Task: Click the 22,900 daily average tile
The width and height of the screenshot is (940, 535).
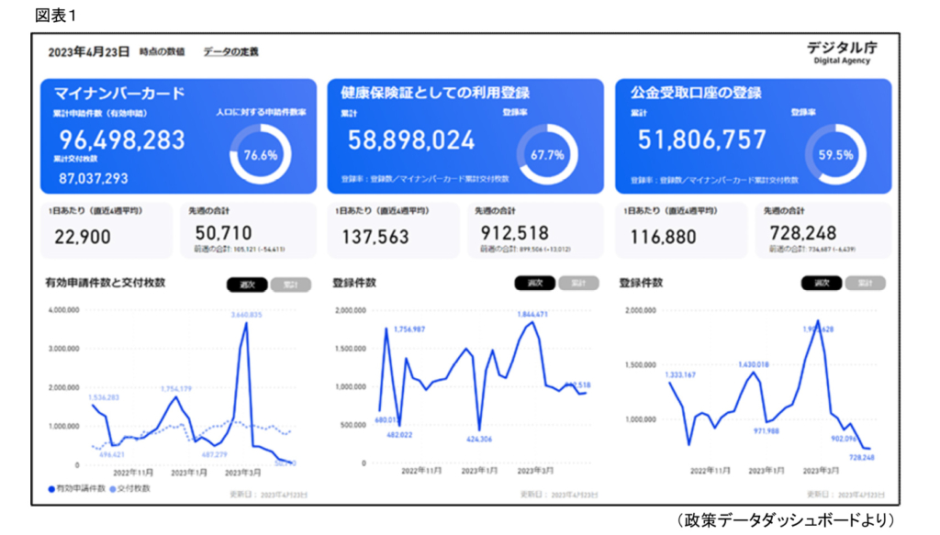Action: pyautogui.click(x=106, y=230)
